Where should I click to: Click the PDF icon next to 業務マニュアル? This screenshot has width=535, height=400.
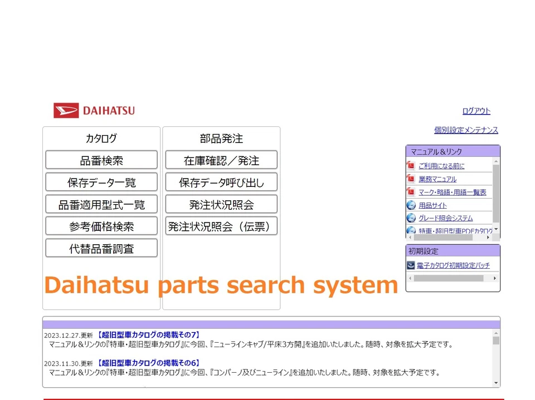point(411,179)
